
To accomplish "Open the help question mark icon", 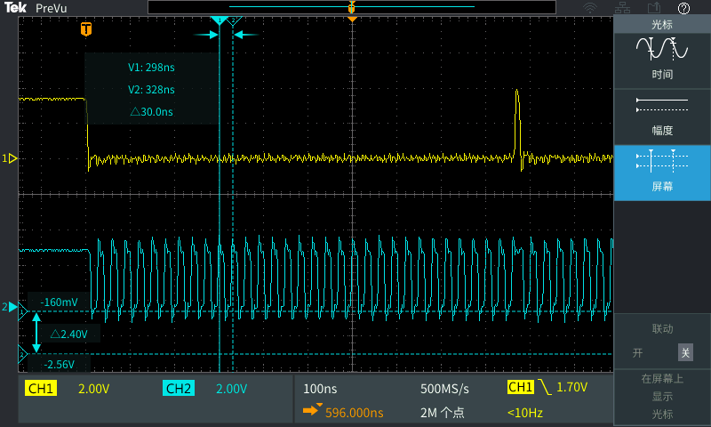I will pyautogui.click(x=683, y=8).
